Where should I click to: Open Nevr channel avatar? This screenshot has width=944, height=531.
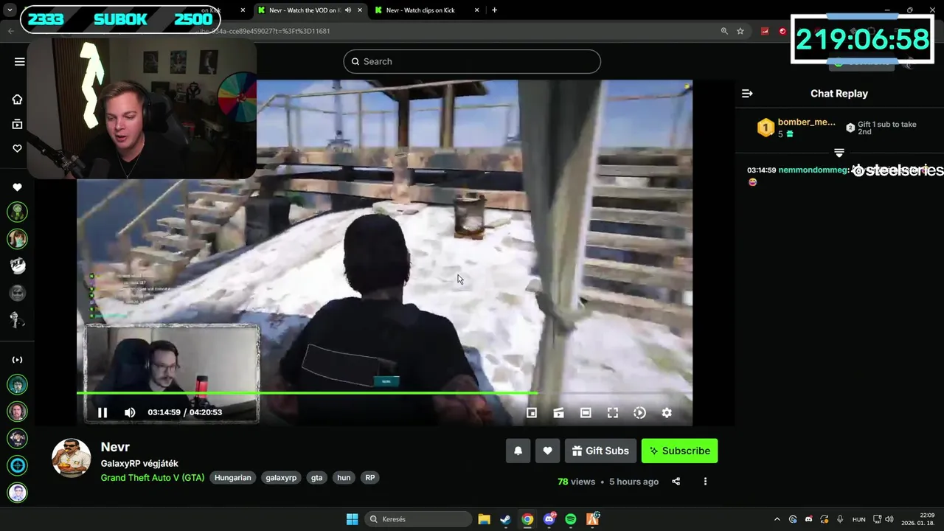coord(71,458)
